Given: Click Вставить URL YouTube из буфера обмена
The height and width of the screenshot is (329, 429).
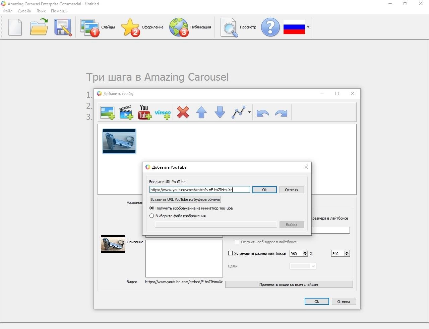Looking at the screenshot, I should (x=185, y=199).
